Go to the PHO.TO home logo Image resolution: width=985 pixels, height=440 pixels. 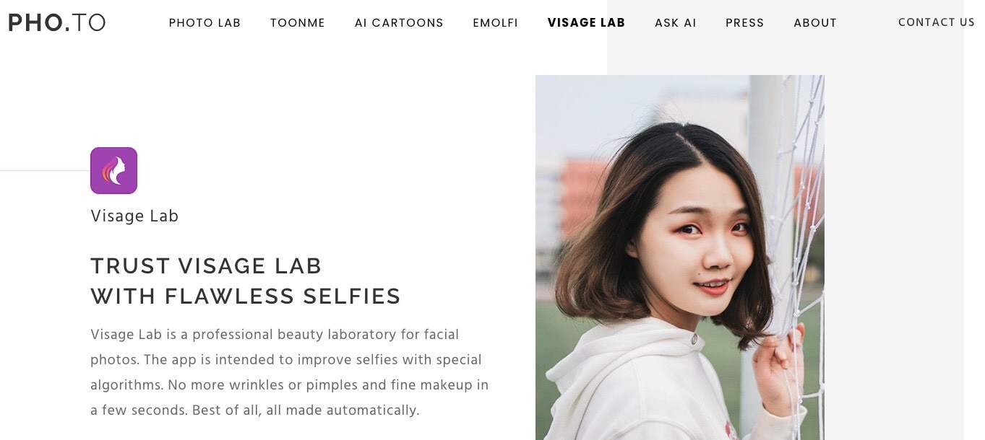(56, 22)
